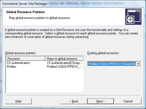Open Help for this wizard page
The width and height of the screenshot is (146, 109).
click(x=18, y=101)
